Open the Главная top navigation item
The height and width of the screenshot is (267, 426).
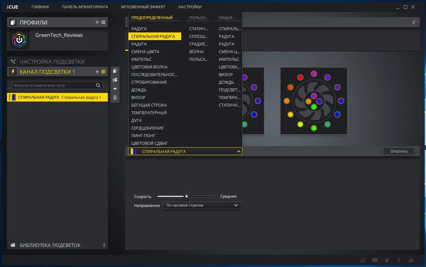(x=40, y=7)
